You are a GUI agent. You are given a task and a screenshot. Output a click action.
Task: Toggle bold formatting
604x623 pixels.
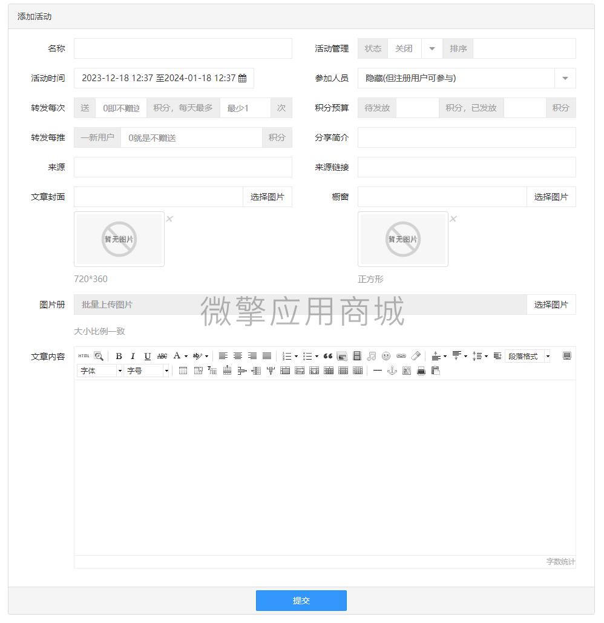pyautogui.click(x=119, y=357)
